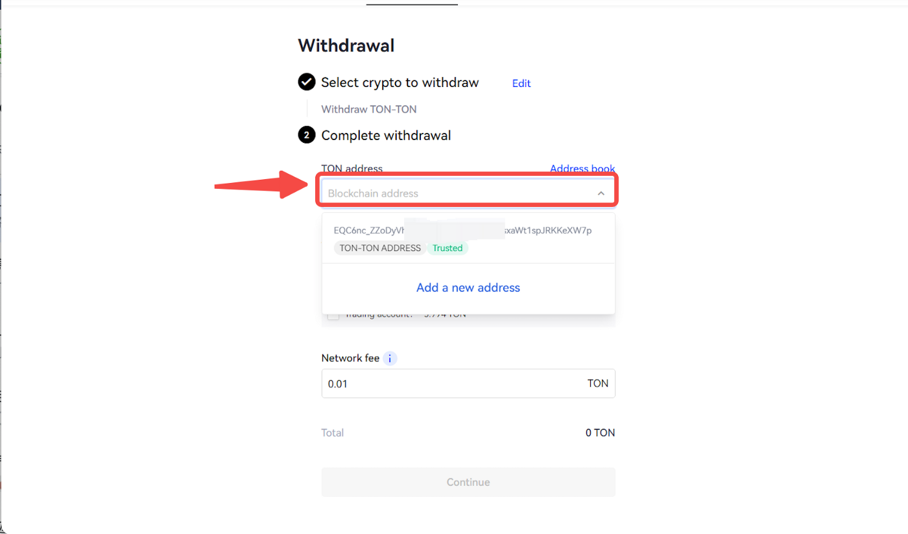Screen dimensions: 908x534
Task: Click the TON address field label
Action: [x=352, y=169]
